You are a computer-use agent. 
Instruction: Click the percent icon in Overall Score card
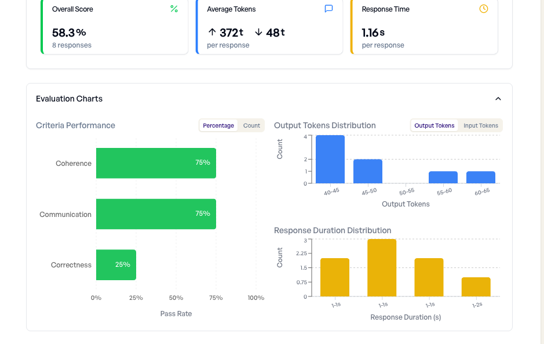[174, 9]
